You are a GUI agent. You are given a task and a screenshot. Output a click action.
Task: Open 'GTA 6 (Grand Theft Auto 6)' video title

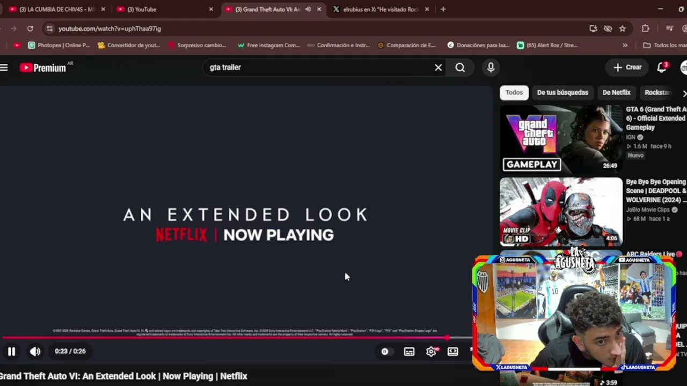(656, 118)
